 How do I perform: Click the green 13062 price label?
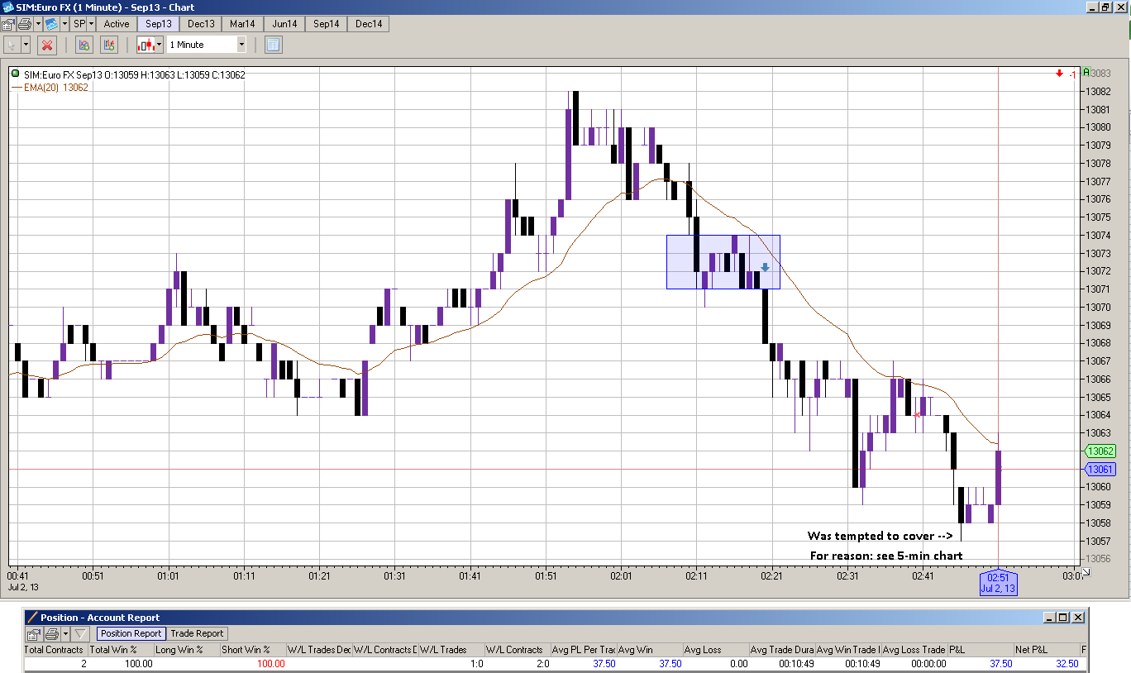pos(1099,451)
